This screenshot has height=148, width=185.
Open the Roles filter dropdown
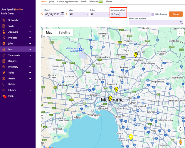tap(99, 14)
